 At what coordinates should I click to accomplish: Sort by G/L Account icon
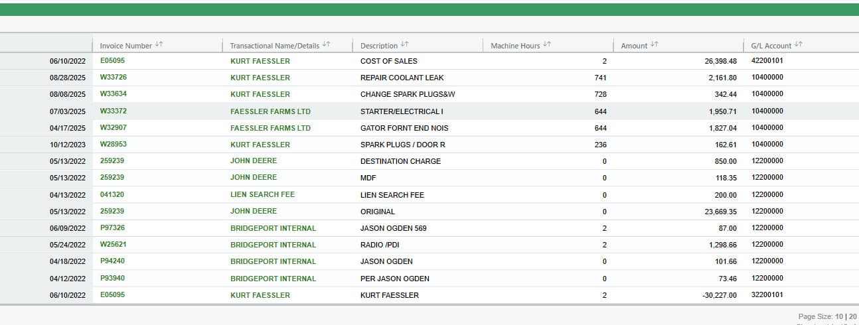click(798, 45)
